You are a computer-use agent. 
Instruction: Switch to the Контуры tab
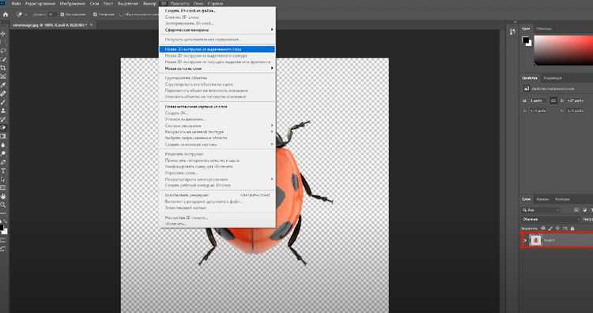coord(562,199)
